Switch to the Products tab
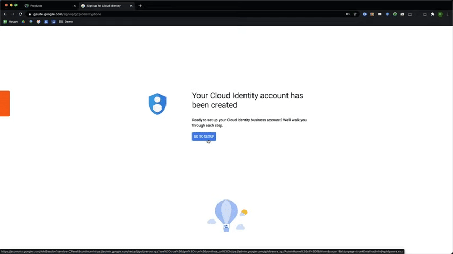 click(x=49, y=6)
